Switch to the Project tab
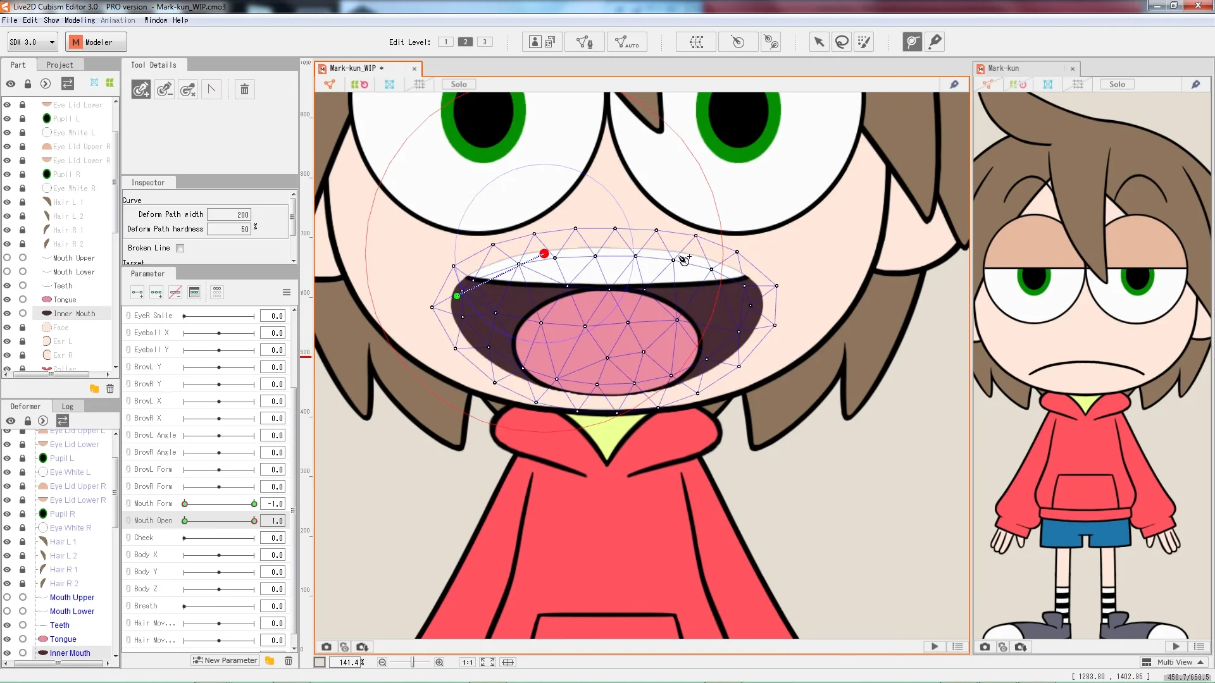1215x683 pixels. [61, 65]
